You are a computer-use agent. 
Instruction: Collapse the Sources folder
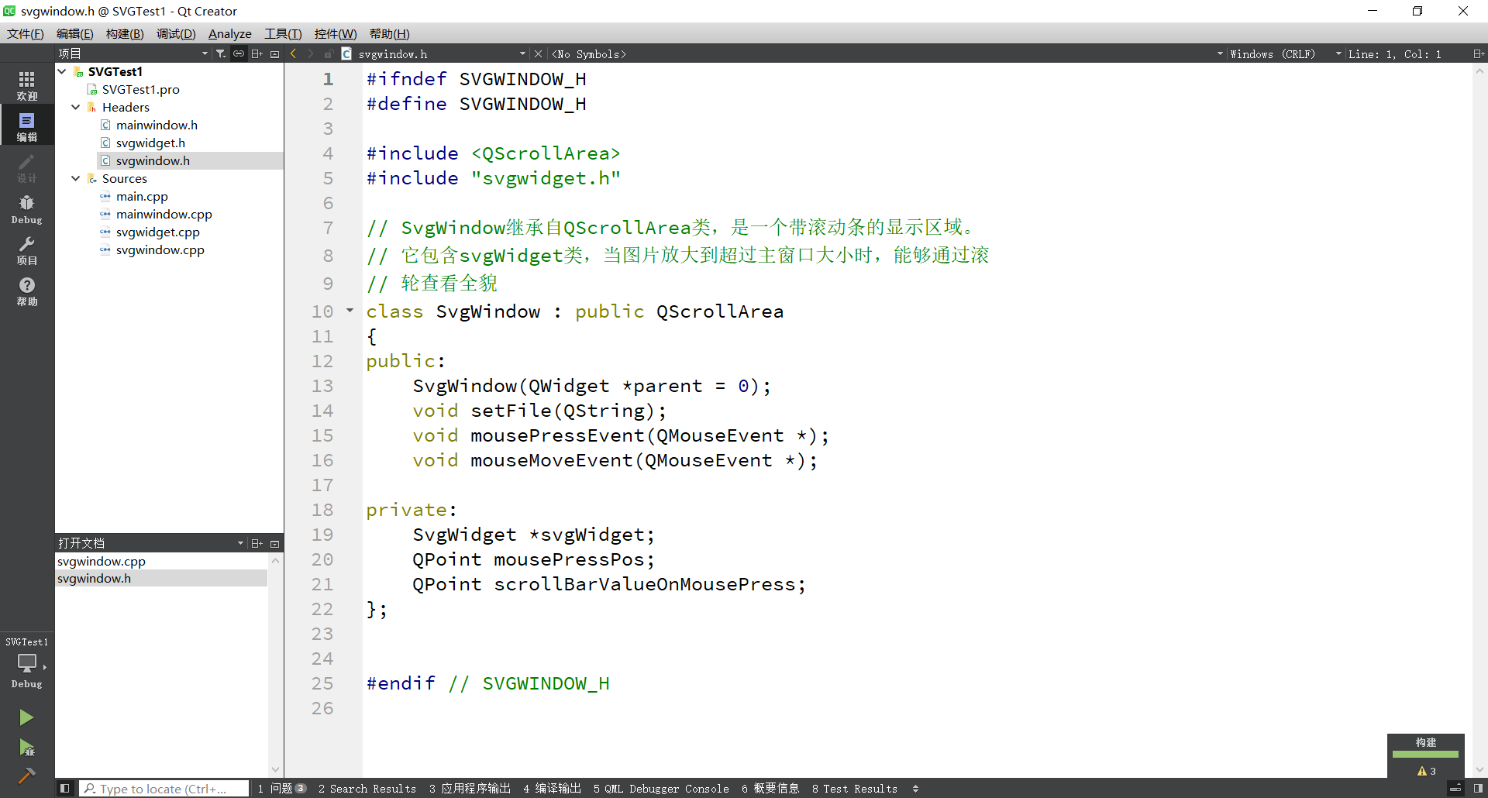pos(76,178)
